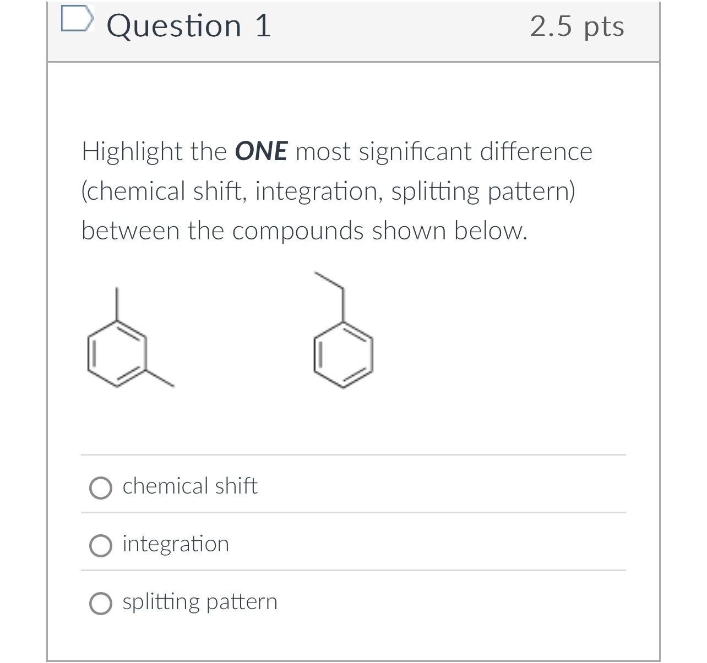
Task: Select the integration radio button
Action: tap(101, 545)
